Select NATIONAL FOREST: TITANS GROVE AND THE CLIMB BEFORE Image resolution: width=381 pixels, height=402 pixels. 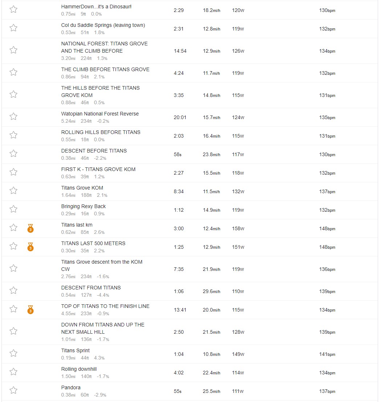click(104, 47)
